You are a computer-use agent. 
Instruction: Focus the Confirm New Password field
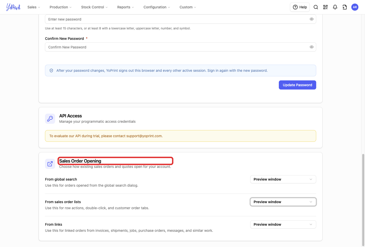[180, 47]
